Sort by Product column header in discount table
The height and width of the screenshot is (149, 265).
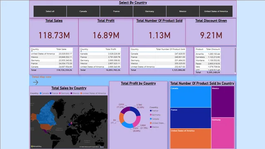tap(200, 49)
